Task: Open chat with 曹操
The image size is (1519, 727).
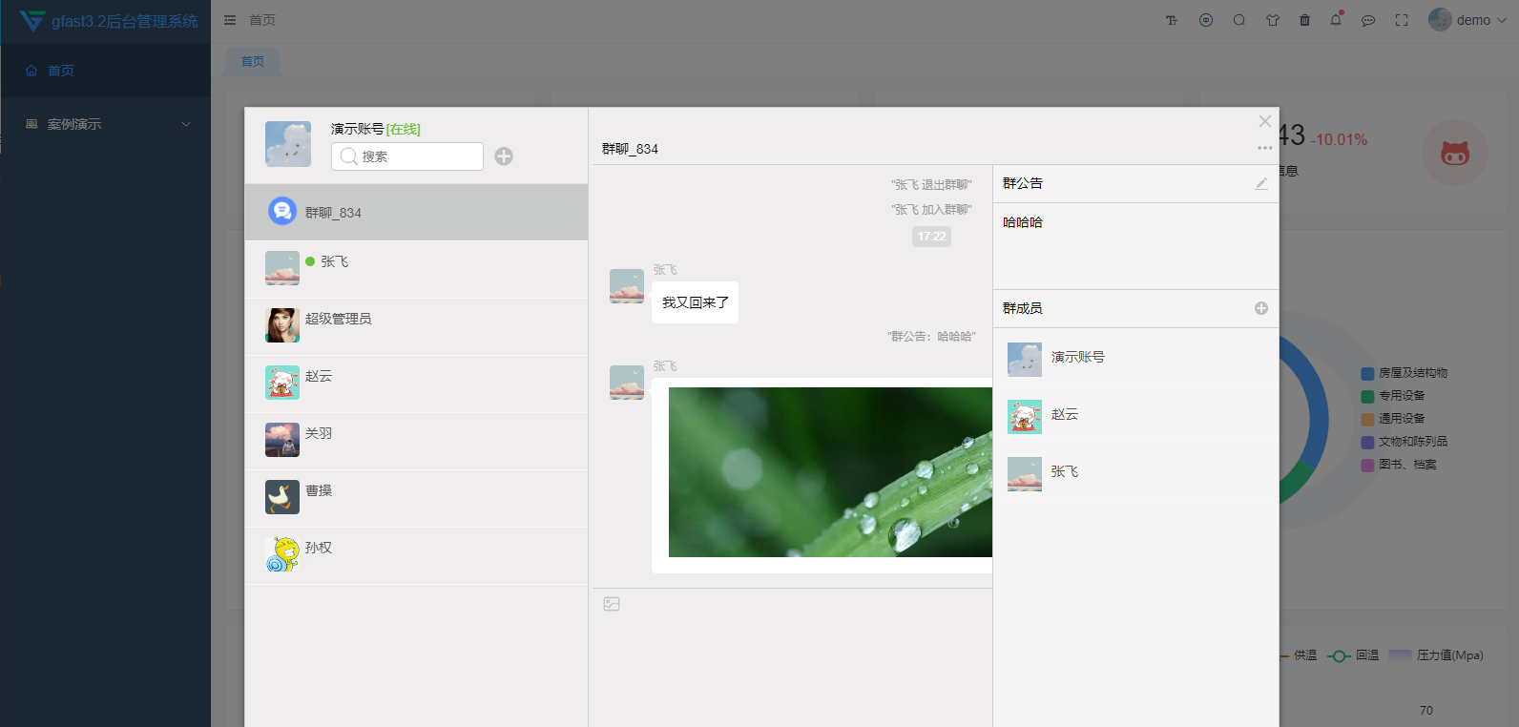Action: (416, 498)
